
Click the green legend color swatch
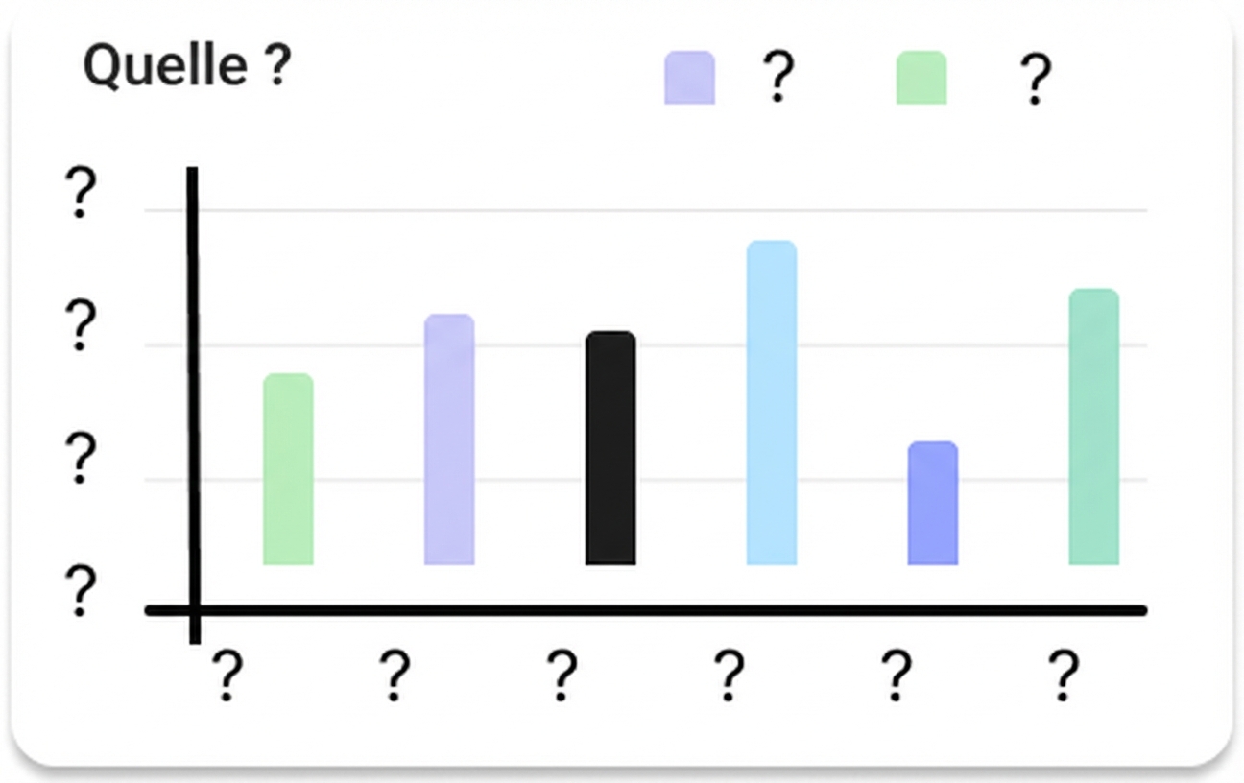click(921, 78)
